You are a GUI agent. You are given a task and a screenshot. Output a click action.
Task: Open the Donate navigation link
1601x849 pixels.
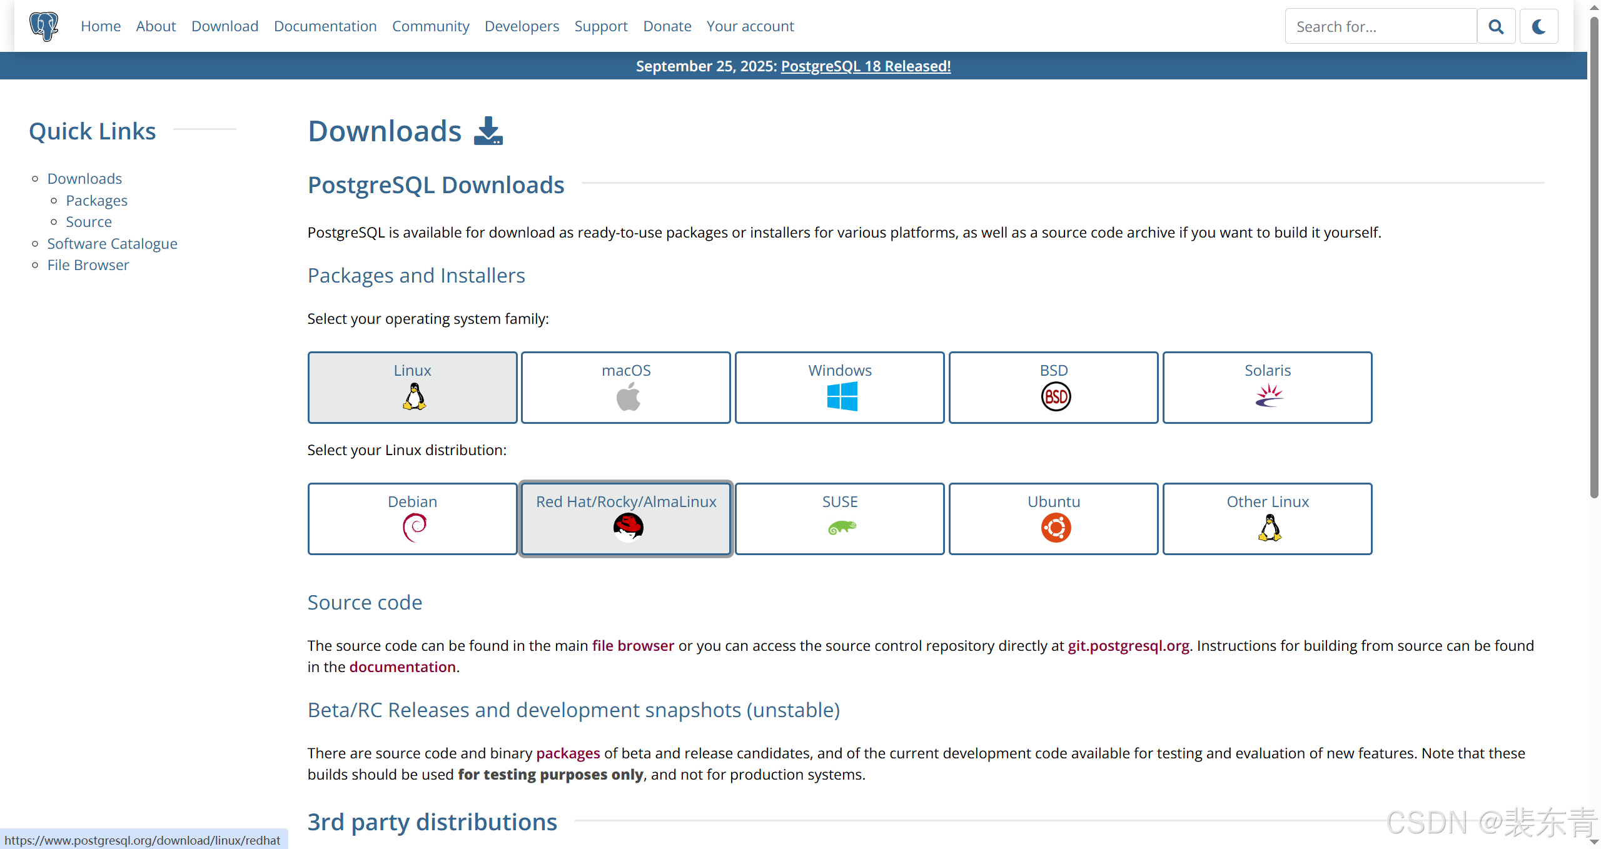point(667,26)
